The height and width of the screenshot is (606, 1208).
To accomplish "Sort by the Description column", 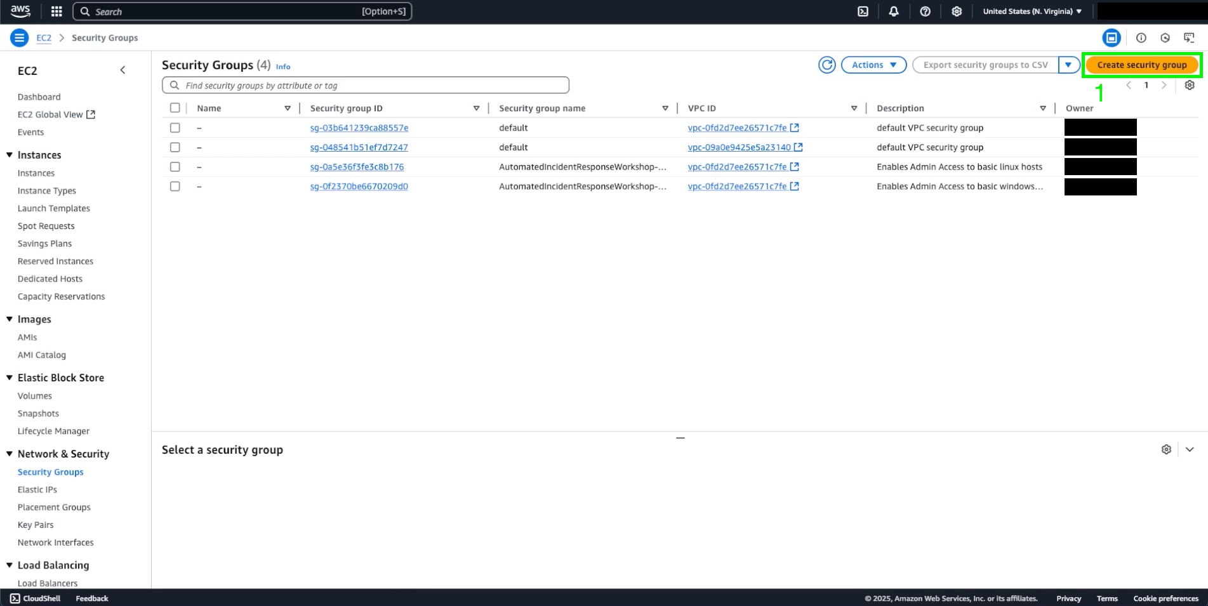I will pos(1042,109).
